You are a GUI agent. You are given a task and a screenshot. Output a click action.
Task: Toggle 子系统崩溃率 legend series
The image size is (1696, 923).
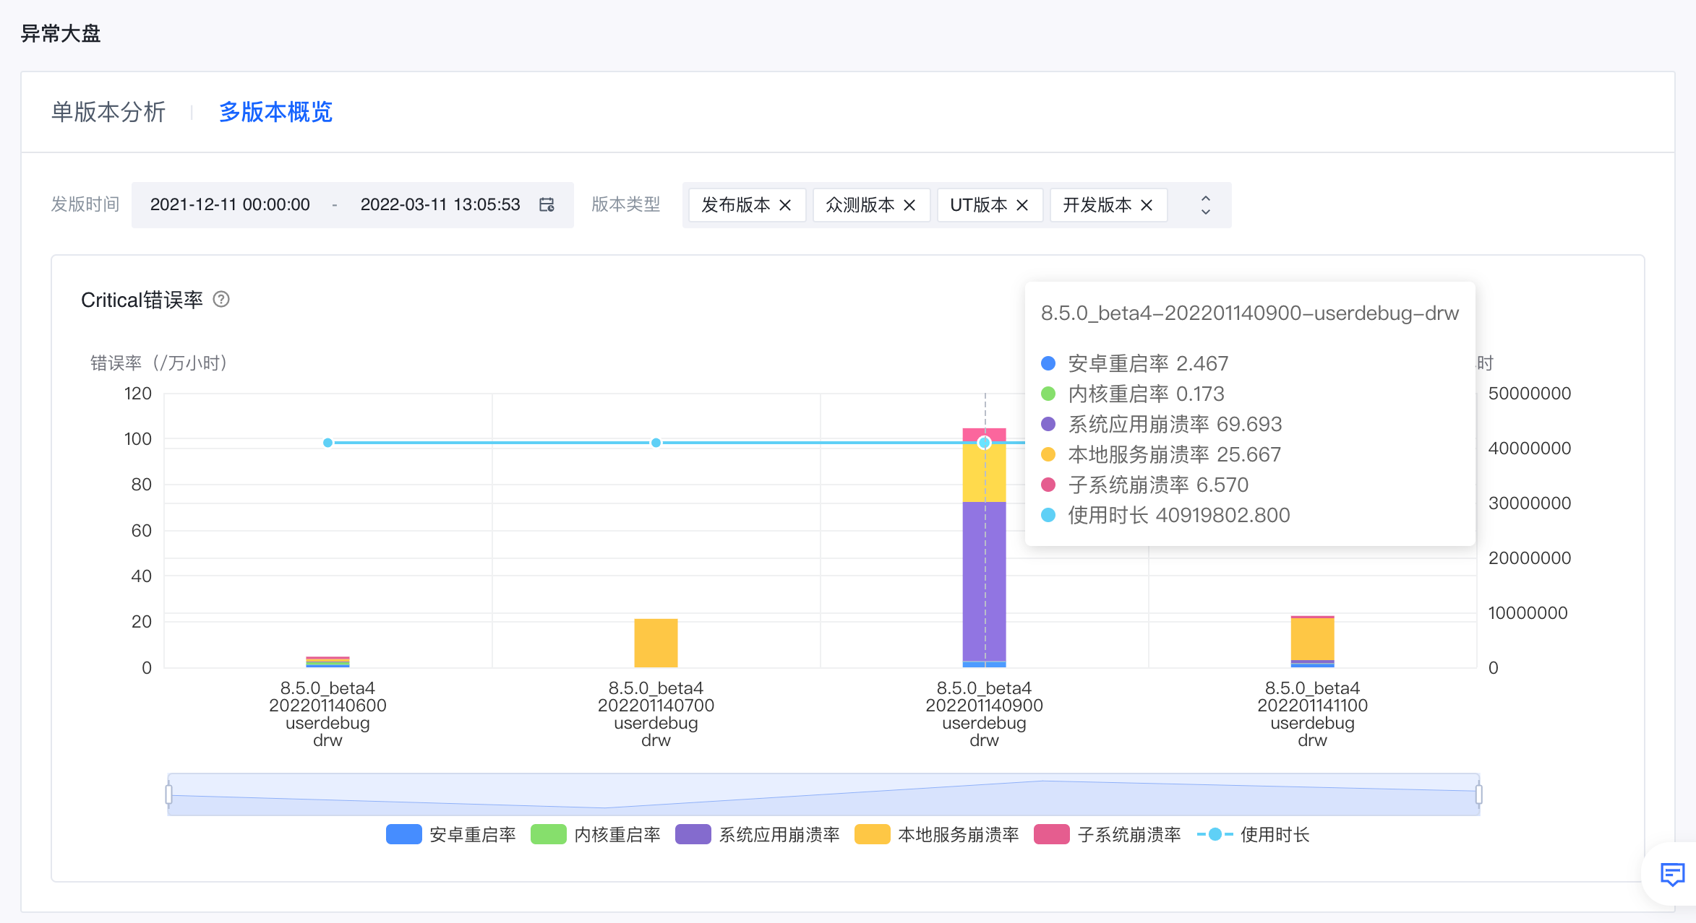1108,835
